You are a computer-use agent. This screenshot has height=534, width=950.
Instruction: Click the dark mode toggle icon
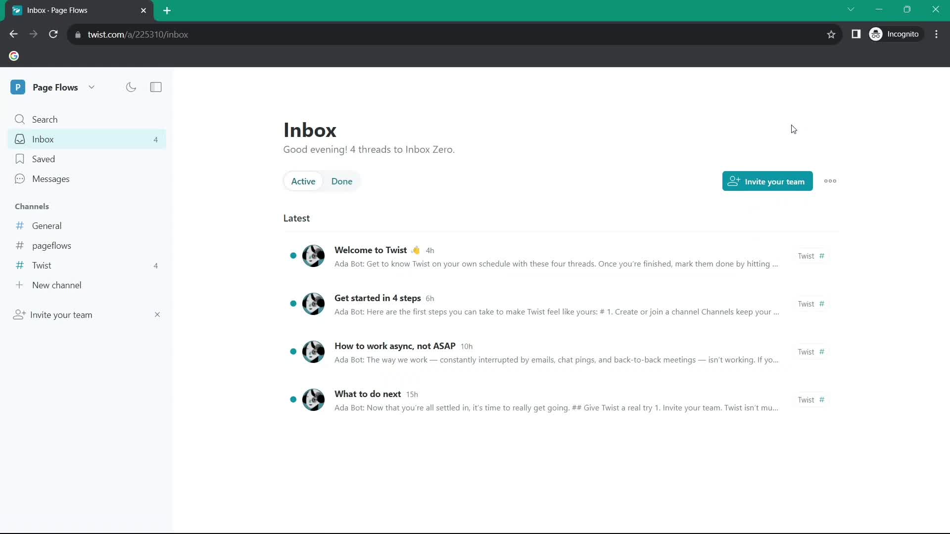131,87
